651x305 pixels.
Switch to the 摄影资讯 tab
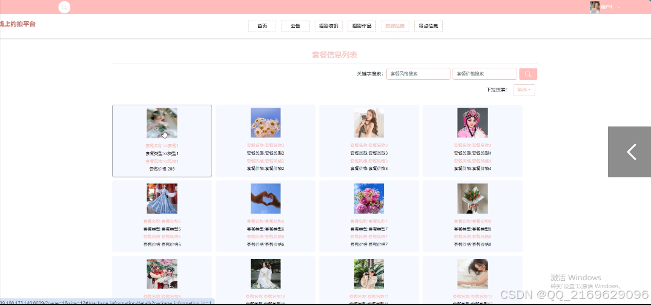point(328,26)
